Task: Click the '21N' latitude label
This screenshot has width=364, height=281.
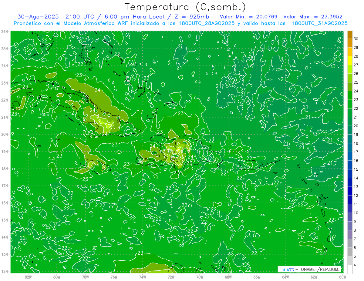Action: point(5,117)
